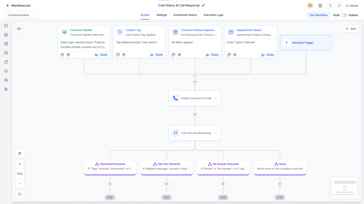Image resolution: width=364 pixels, height=204 pixels.
Task: Click the Test Workflow button
Action: tap(318, 15)
